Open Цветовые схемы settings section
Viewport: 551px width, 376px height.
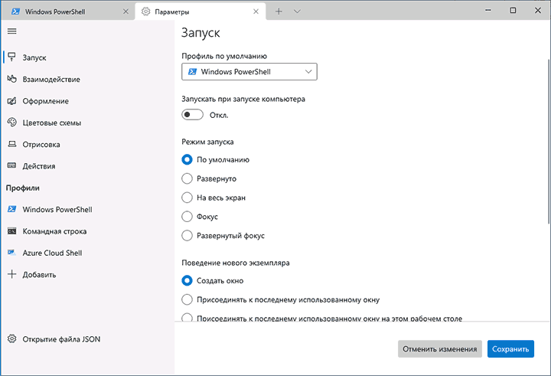coord(87,123)
